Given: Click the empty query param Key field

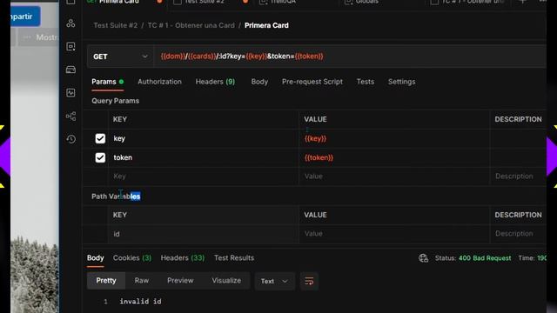Looking at the screenshot, I should pos(203,176).
